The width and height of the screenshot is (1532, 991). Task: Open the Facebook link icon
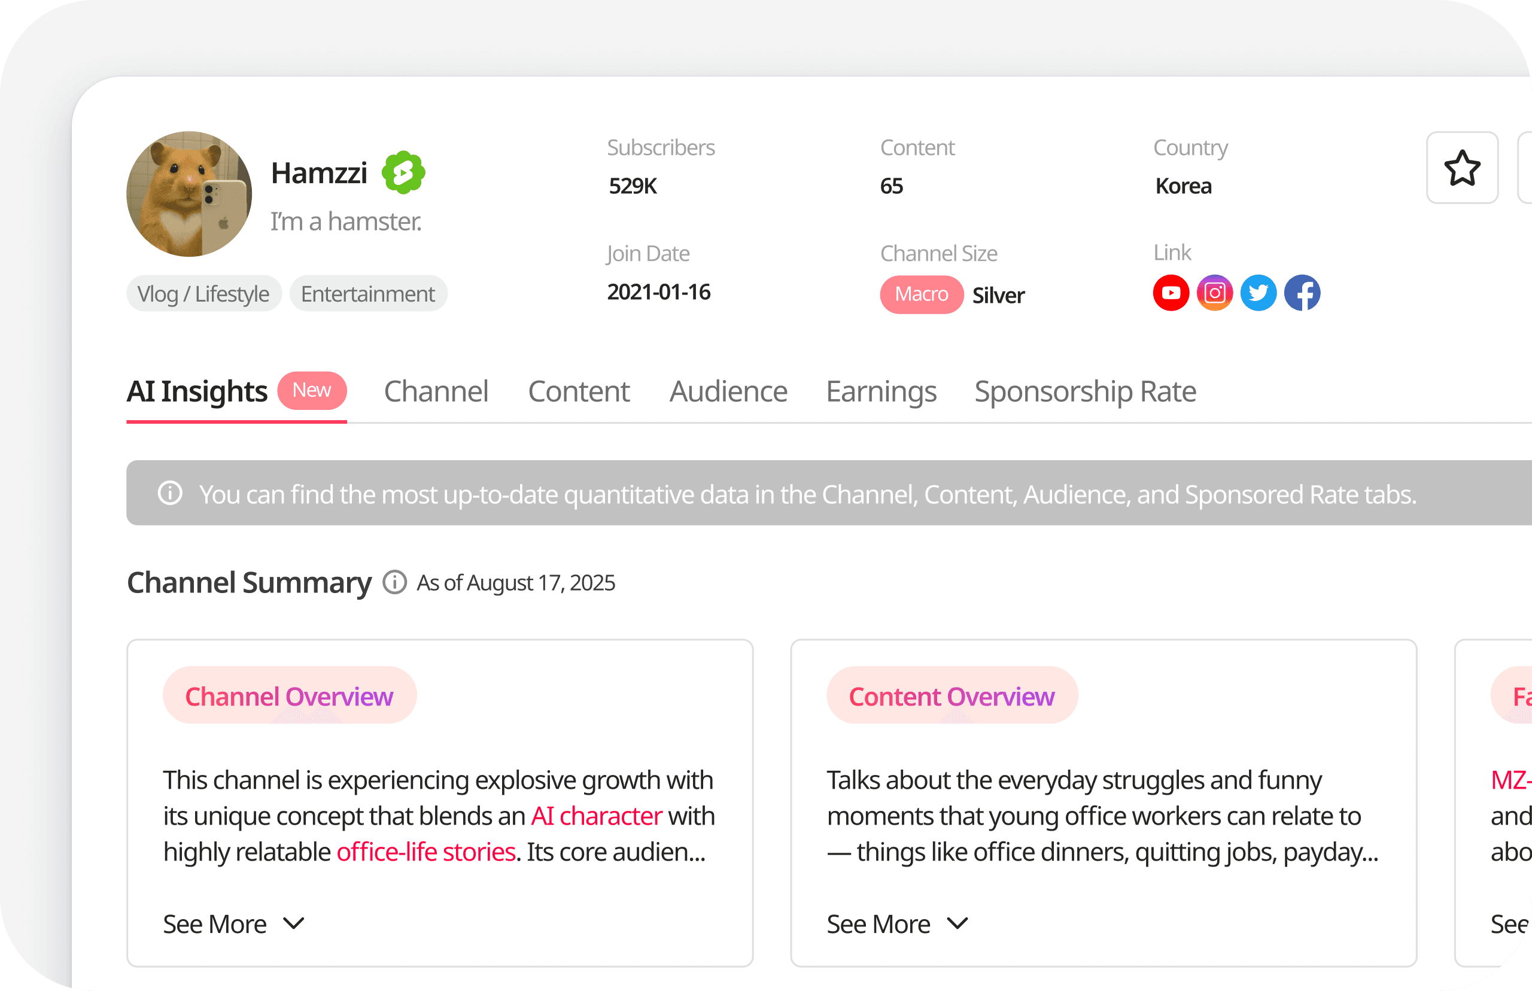(1302, 293)
